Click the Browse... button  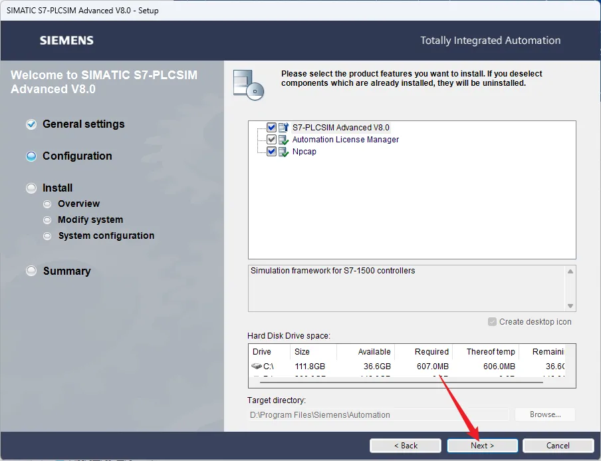545,414
